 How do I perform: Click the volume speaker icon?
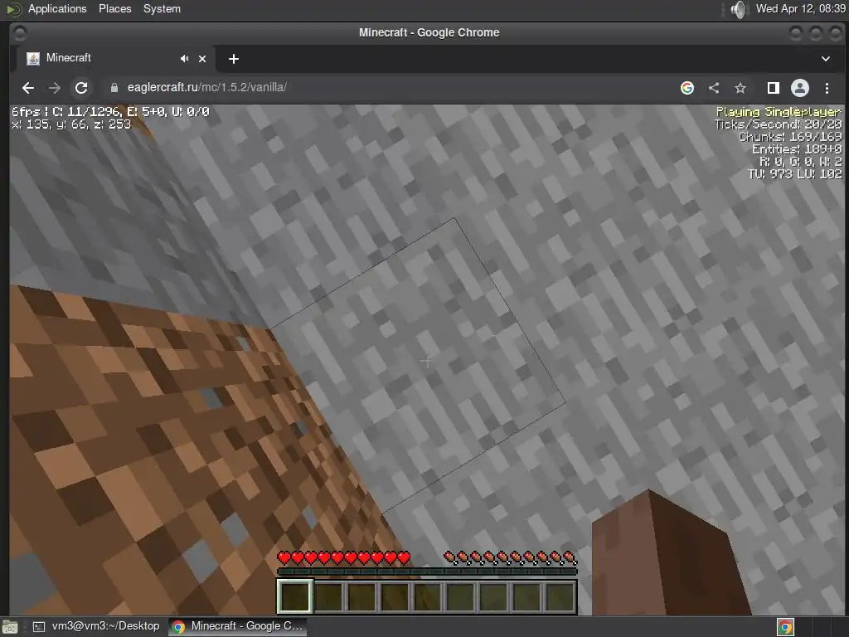pos(738,9)
